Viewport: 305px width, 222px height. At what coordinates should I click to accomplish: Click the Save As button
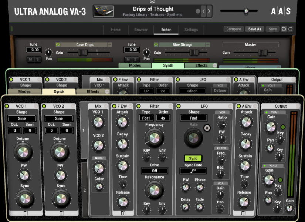click(x=255, y=29)
